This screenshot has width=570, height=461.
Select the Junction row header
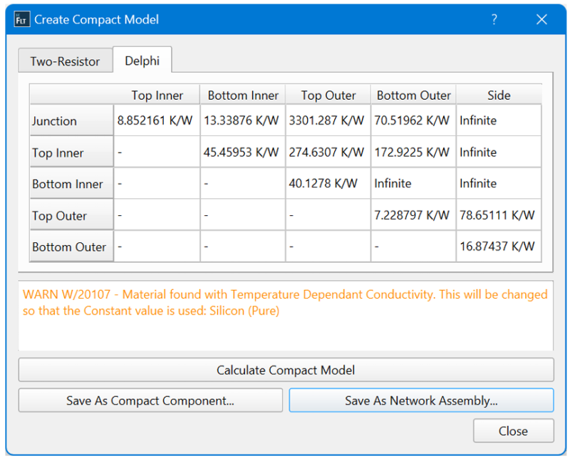click(72, 120)
